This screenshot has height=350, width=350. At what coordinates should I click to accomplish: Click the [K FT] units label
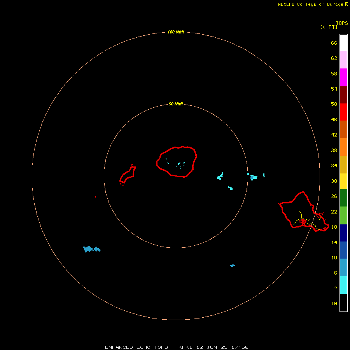click(x=329, y=27)
